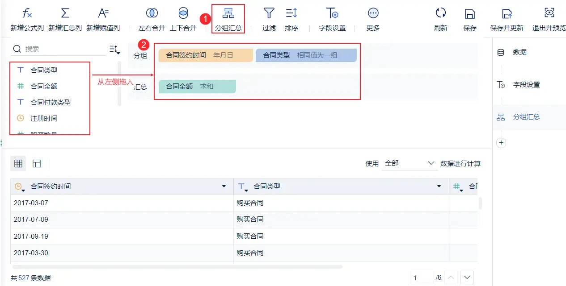
Task: Click the 共 527 条数据 count text
Action: 31,278
